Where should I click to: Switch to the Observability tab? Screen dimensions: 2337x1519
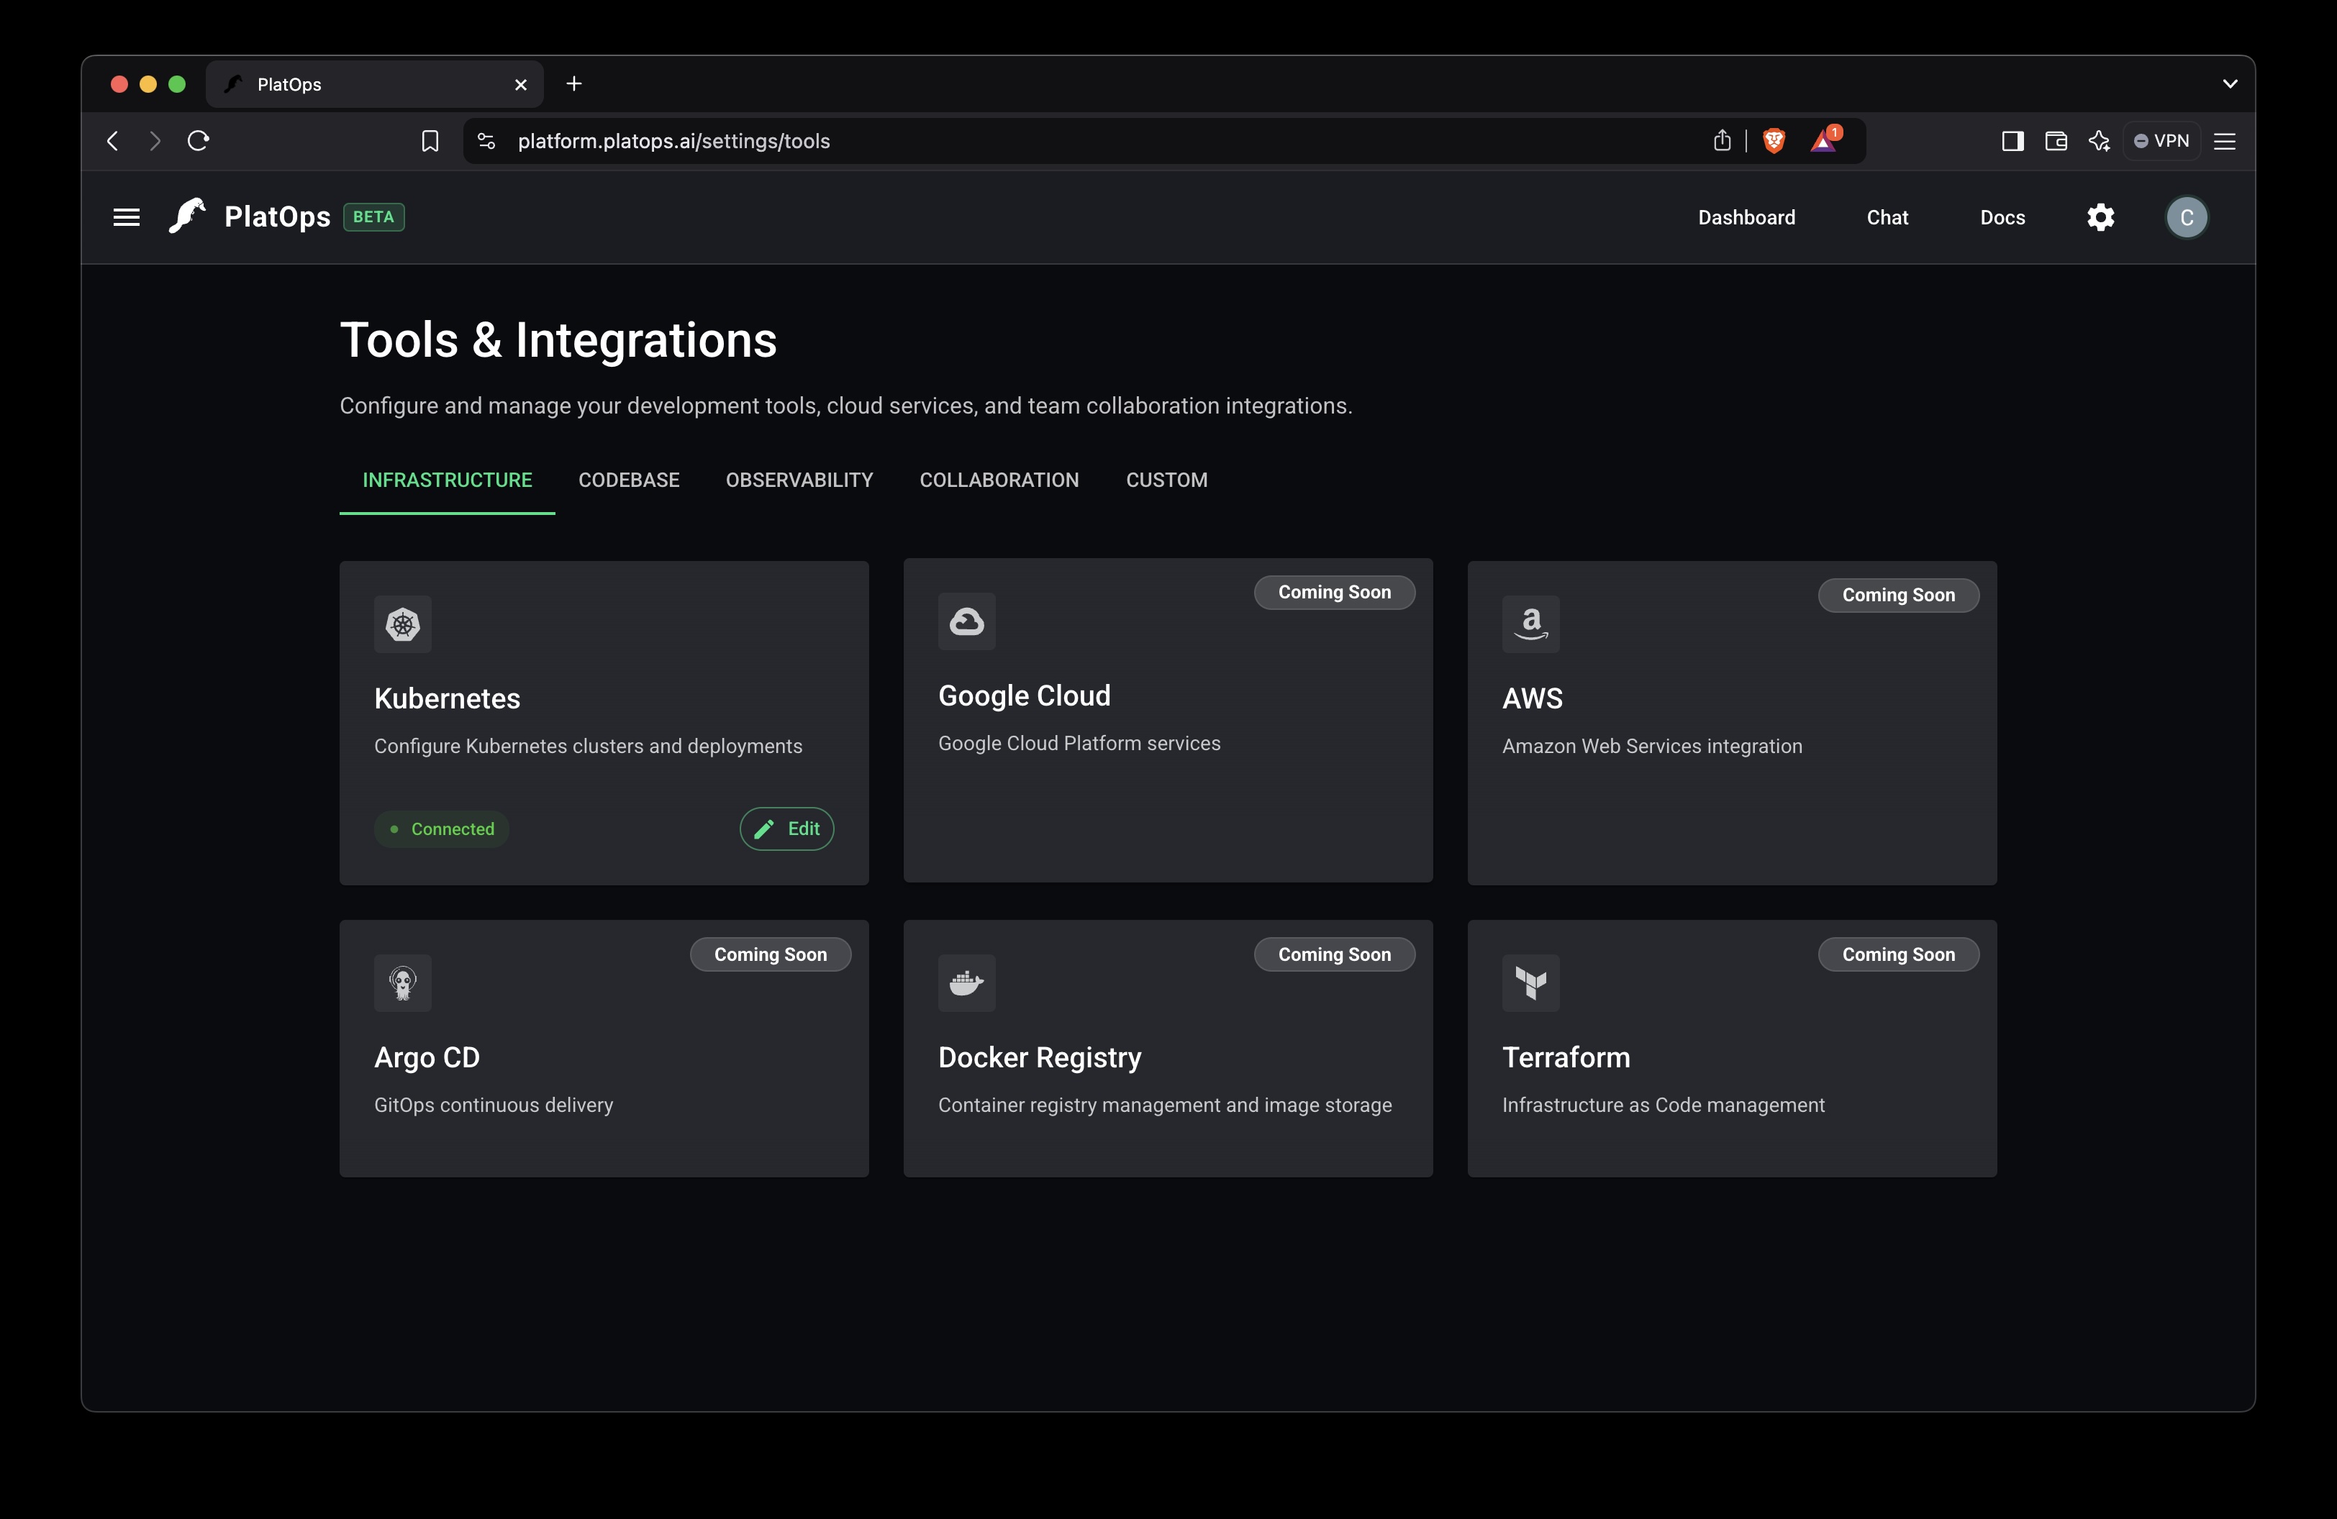(x=799, y=480)
